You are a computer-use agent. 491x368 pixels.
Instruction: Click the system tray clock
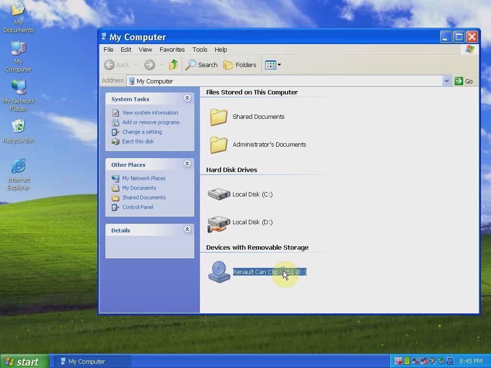click(471, 361)
